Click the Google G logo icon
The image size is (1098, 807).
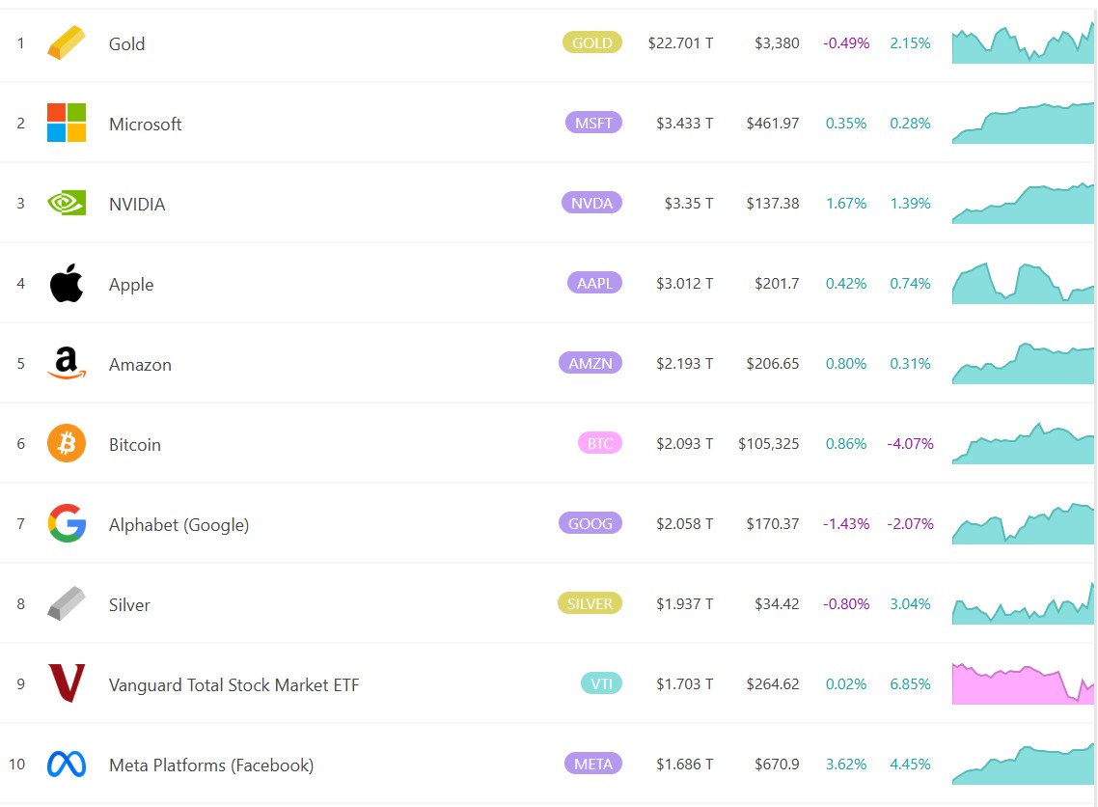coord(67,524)
